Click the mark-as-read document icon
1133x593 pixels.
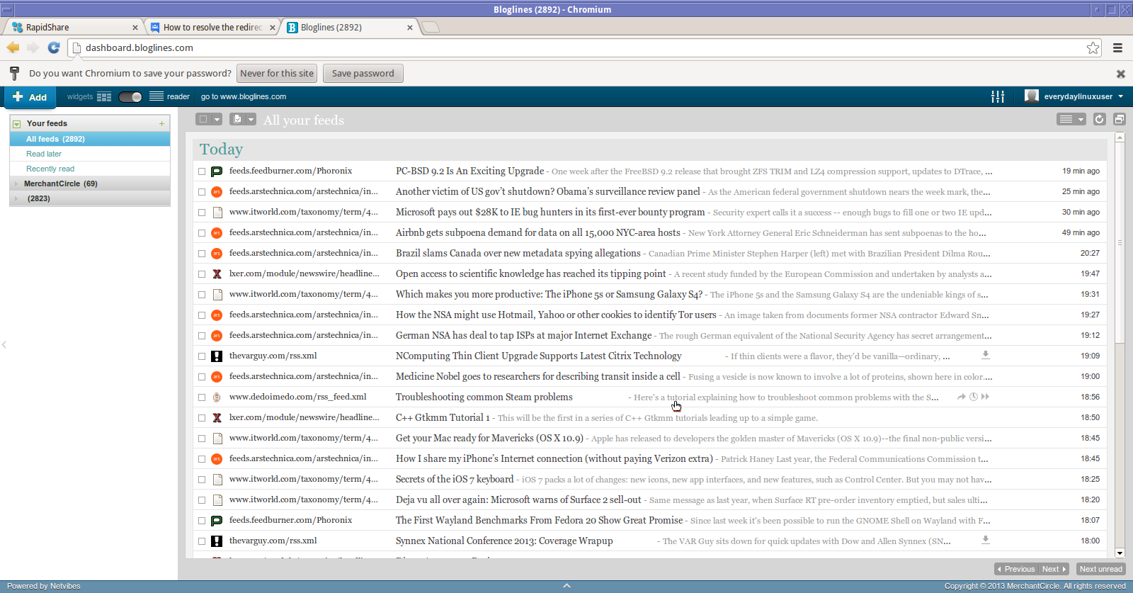tap(238, 119)
